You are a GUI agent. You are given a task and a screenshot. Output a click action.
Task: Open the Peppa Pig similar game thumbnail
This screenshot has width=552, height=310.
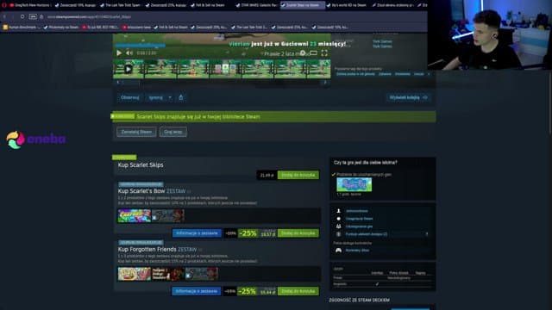click(x=354, y=184)
